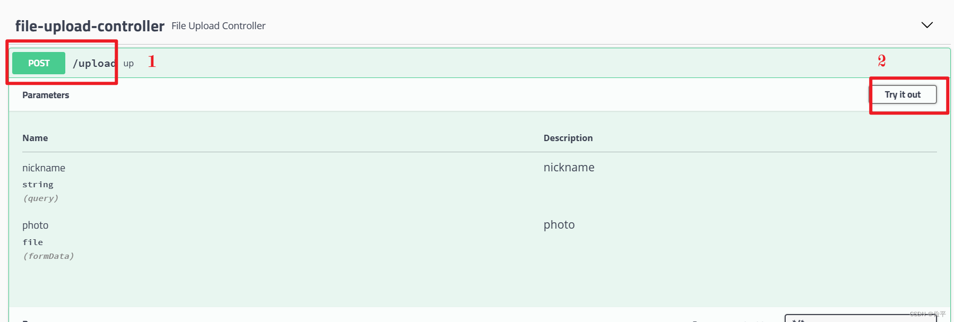Click the Parameters section label
Image resolution: width=954 pixels, height=322 pixels.
click(x=46, y=95)
